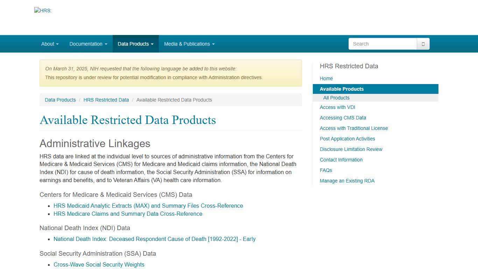Click the search magnifying glass icon
This screenshot has height=269, width=478.
tap(423, 44)
